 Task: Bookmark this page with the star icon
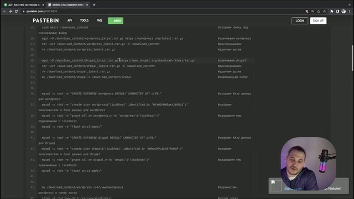point(325,11)
